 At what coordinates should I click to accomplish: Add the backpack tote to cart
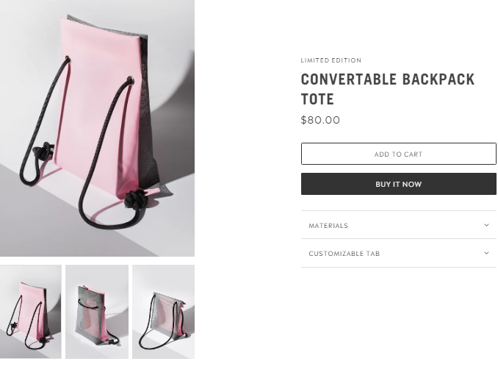click(x=399, y=154)
